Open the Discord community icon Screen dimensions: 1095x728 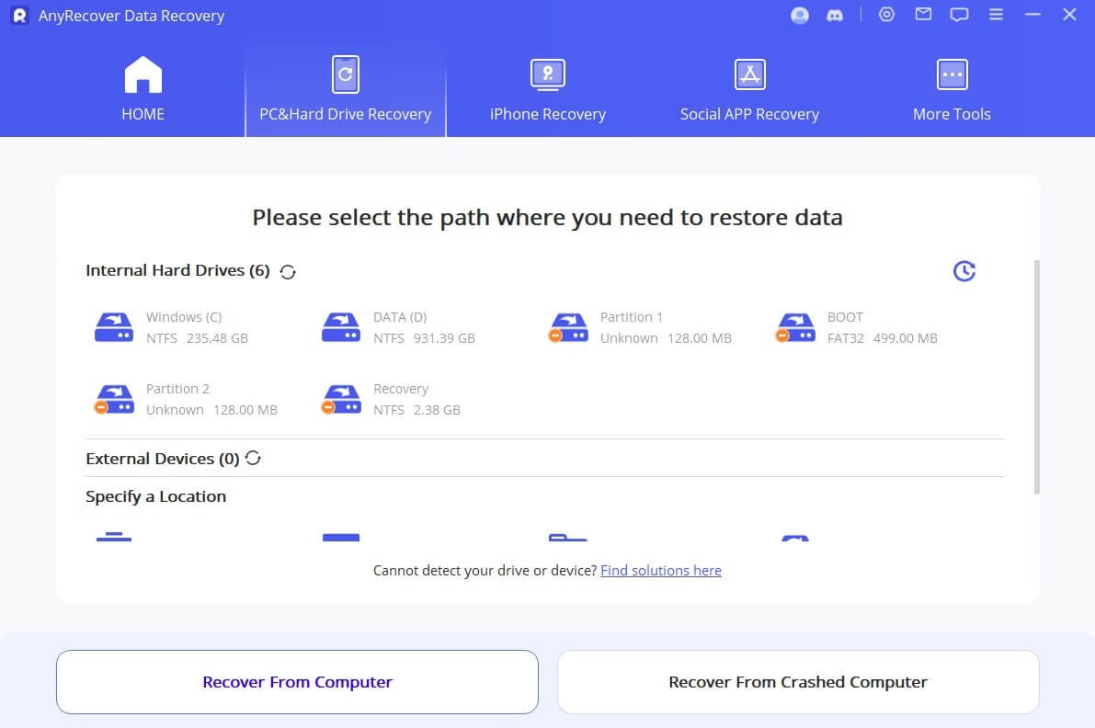coord(835,16)
